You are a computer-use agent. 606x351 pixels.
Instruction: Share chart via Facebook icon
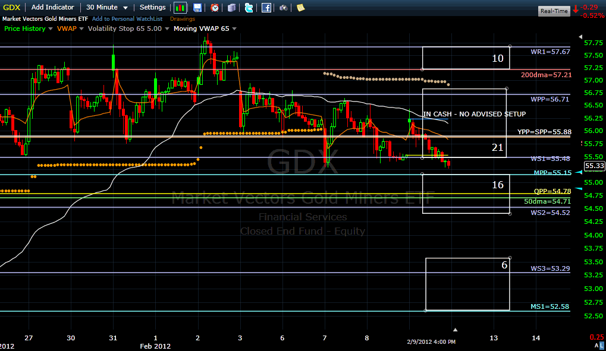point(266,8)
